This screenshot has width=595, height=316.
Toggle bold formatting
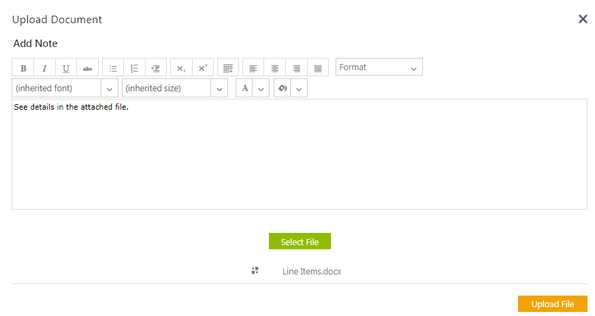[x=23, y=67]
